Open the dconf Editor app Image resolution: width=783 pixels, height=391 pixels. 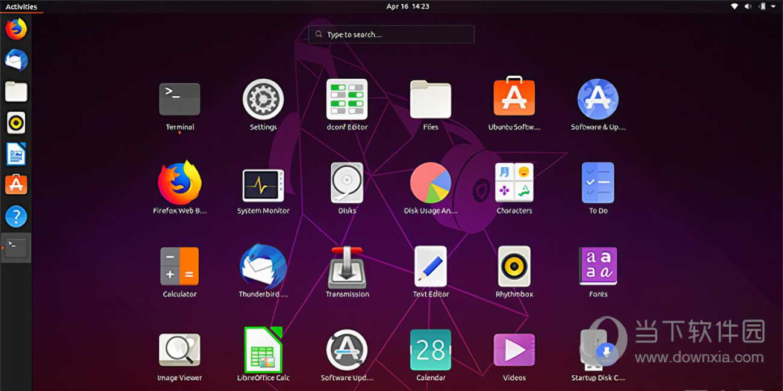point(347,99)
